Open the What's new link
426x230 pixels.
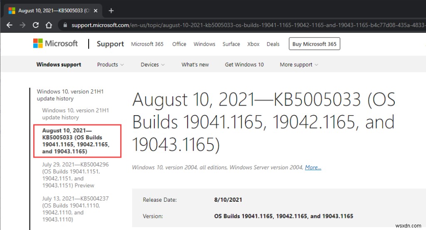coord(195,64)
